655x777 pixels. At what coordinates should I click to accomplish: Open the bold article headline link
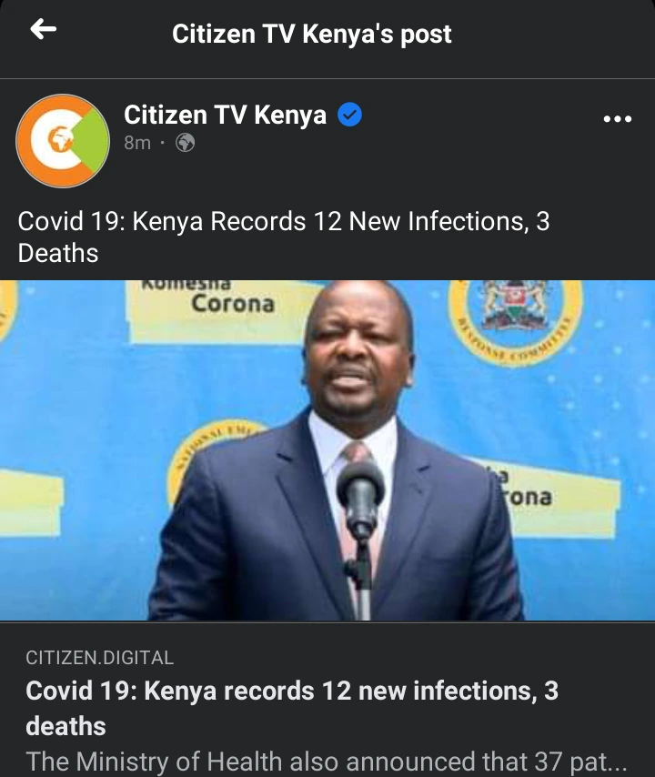click(292, 709)
